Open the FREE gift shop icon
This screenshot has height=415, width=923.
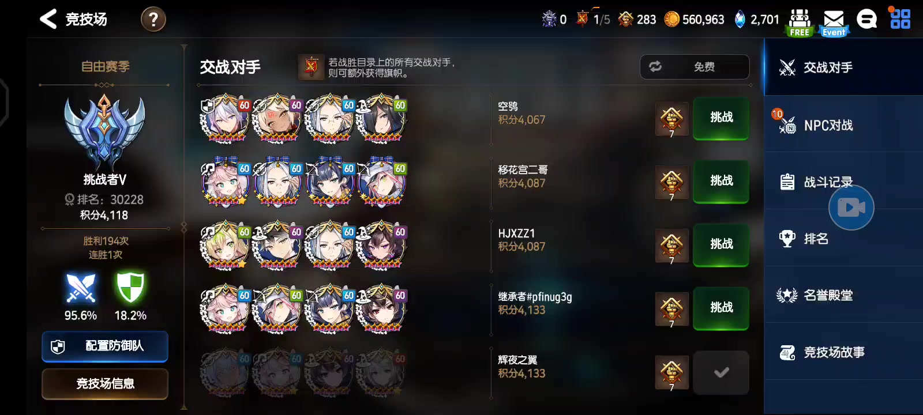(800, 22)
